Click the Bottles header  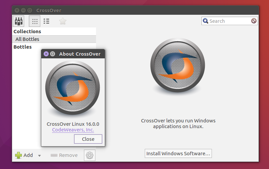click(23, 47)
